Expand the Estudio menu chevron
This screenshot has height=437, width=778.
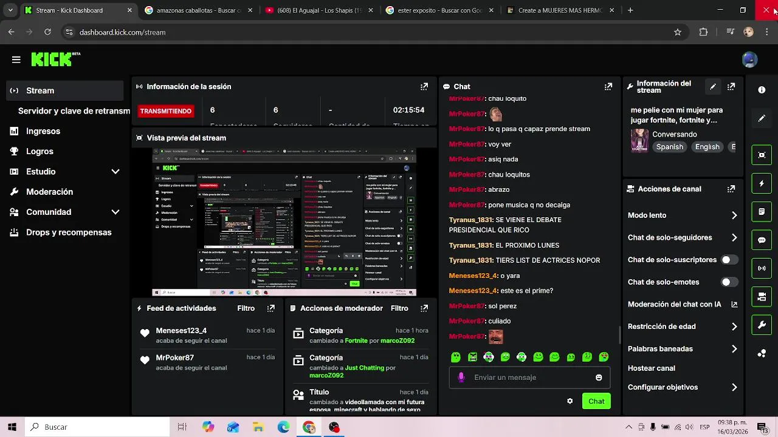pos(115,172)
